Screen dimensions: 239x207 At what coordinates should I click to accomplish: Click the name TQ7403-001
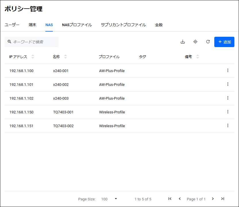tap(63, 112)
